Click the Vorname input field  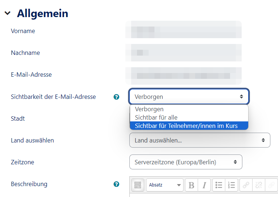pos(184,31)
